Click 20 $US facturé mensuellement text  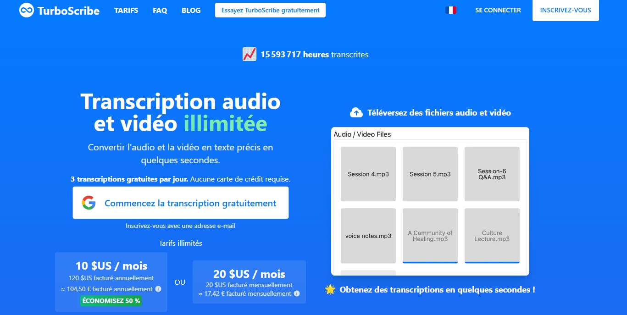pos(249,285)
